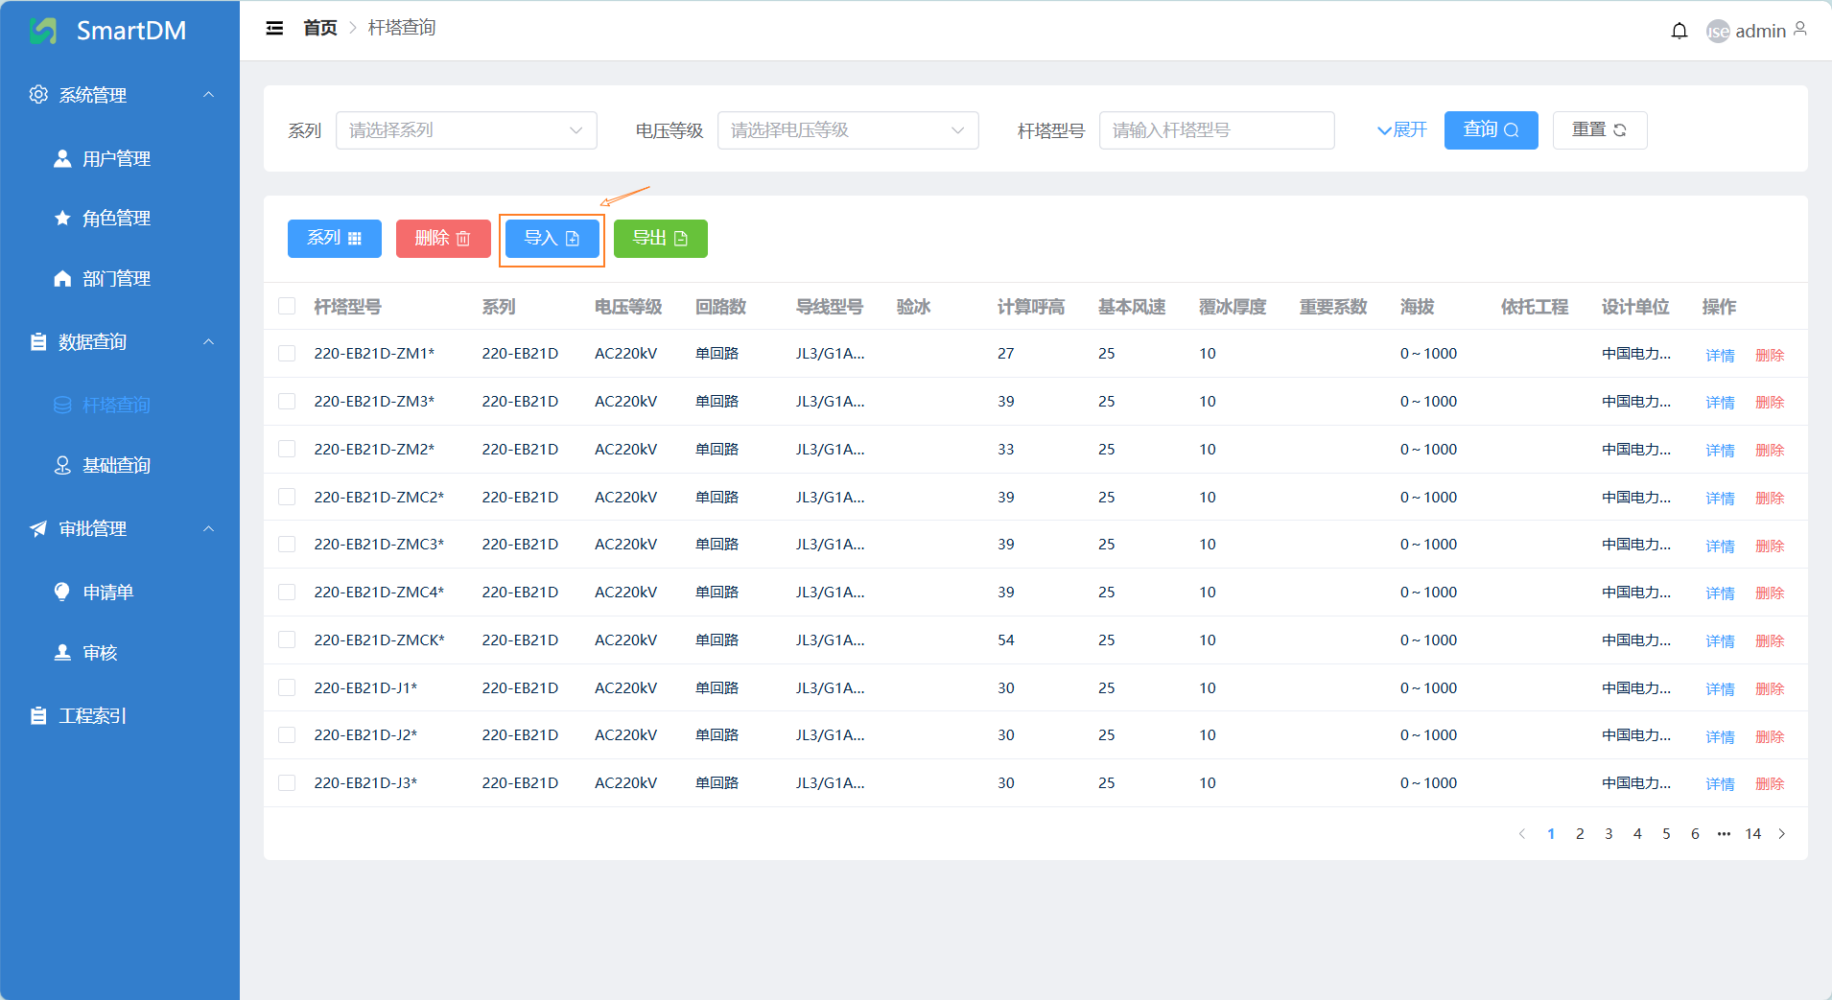
Task: Check the 220-EB21D-ZM2* row checkbox
Action: pos(287,449)
